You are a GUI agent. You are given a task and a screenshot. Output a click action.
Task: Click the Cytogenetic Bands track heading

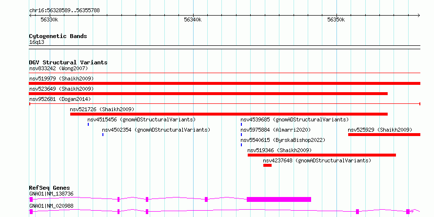pyautogui.click(x=58, y=36)
